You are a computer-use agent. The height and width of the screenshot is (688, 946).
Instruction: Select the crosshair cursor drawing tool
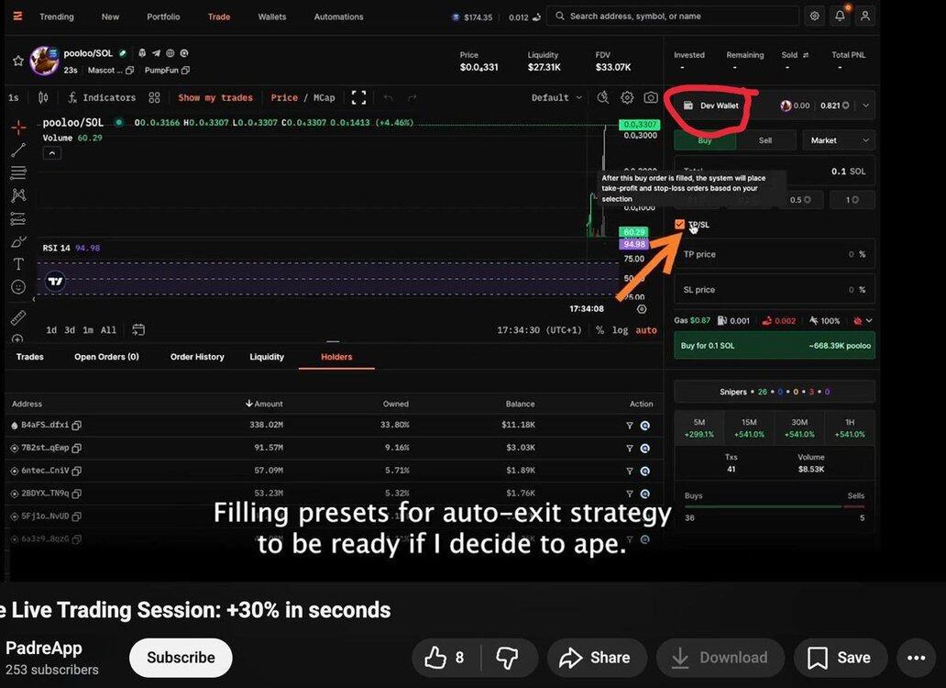point(18,128)
